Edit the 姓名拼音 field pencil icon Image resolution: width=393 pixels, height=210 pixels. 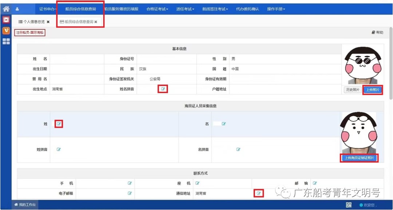click(163, 89)
